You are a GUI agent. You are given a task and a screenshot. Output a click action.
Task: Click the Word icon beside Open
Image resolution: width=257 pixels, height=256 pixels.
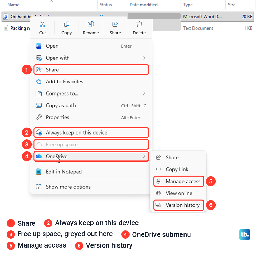39,46
